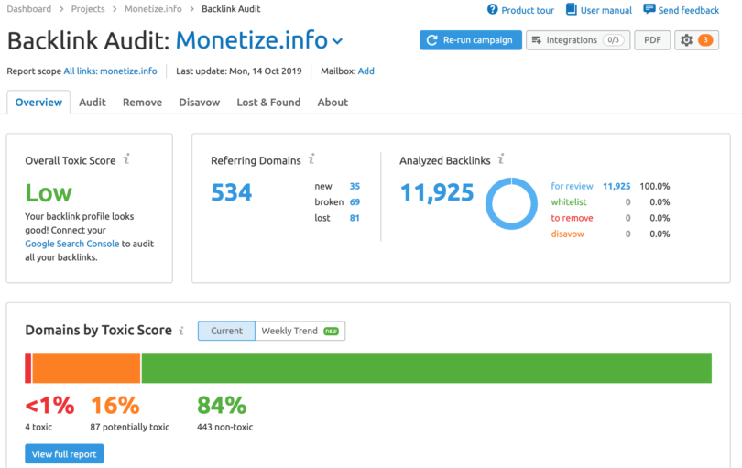Open the Remove tab
Viewport: 742px width, 468px height.
tap(142, 103)
